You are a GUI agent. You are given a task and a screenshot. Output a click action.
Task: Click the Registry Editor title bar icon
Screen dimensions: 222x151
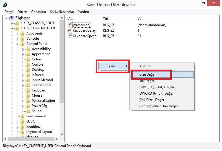[5, 5]
